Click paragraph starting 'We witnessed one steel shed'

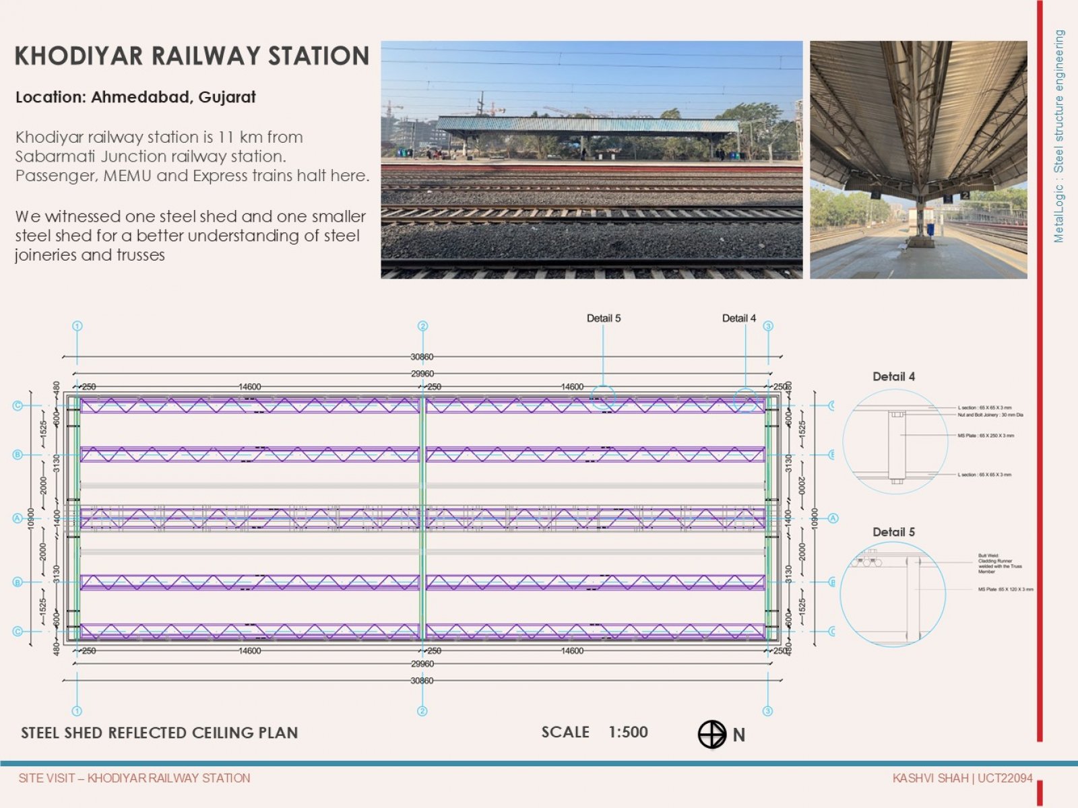coord(191,236)
